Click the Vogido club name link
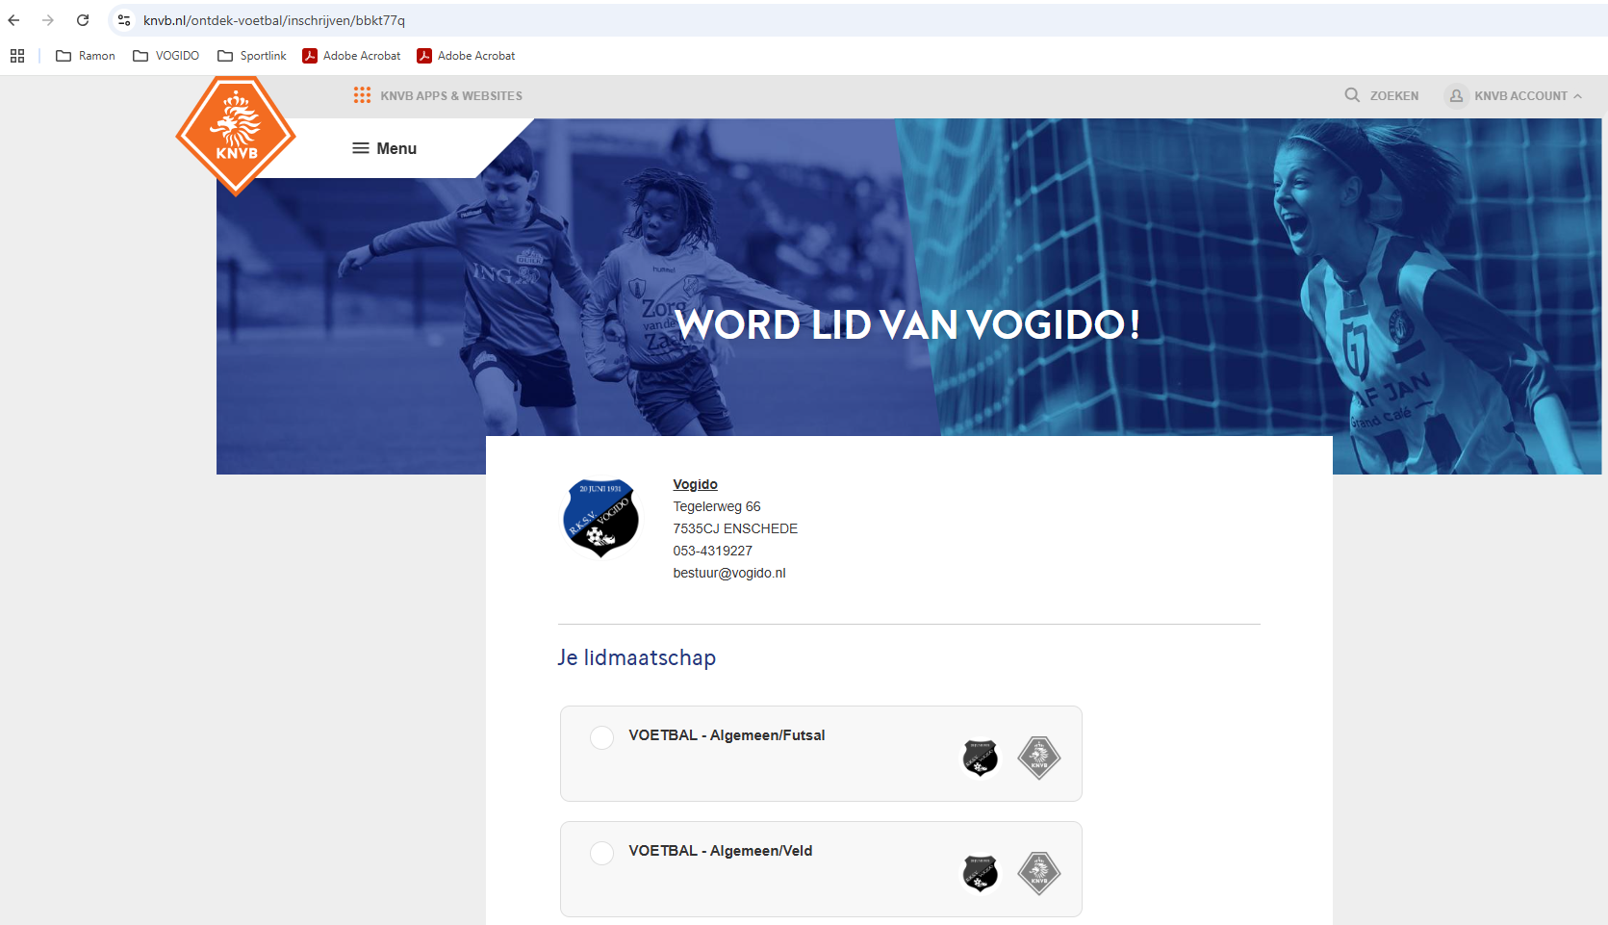 click(x=695, y=484)
